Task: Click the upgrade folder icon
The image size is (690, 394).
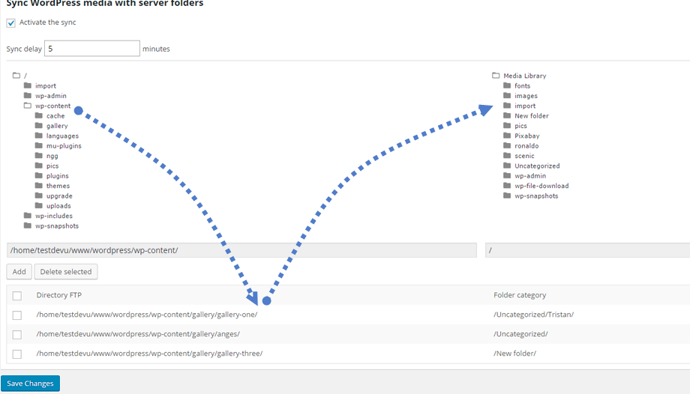Action: click(x=39, y=196)
